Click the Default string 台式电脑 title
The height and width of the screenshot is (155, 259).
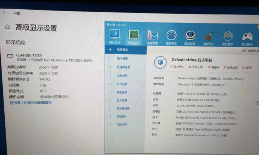click(192, 60)
